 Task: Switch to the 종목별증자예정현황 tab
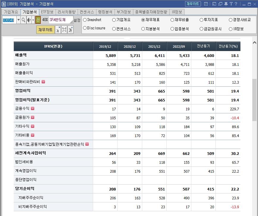click(x=151, y=12)
